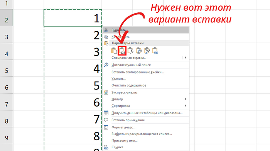
Task: Choose Paste Transpose option
Action: (x=138, y=51)
